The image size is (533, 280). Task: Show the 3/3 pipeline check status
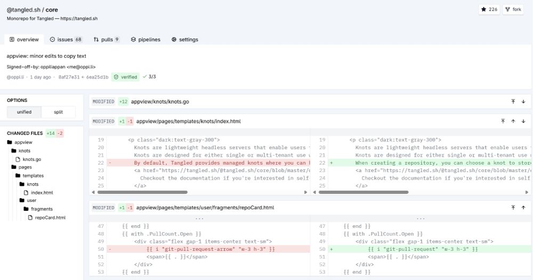149,77
